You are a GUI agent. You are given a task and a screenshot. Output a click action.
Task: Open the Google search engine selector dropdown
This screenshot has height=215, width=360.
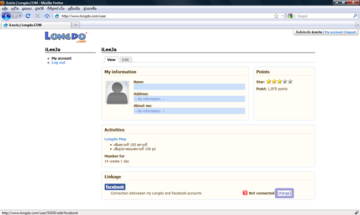pos(291,16)
